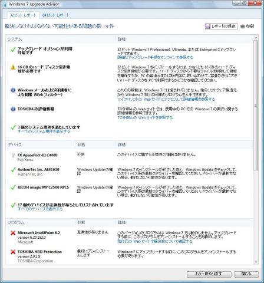Show all system requirements link
This screenshot has height=283, width=264.
pyautogui.click(x=44, y=131)
